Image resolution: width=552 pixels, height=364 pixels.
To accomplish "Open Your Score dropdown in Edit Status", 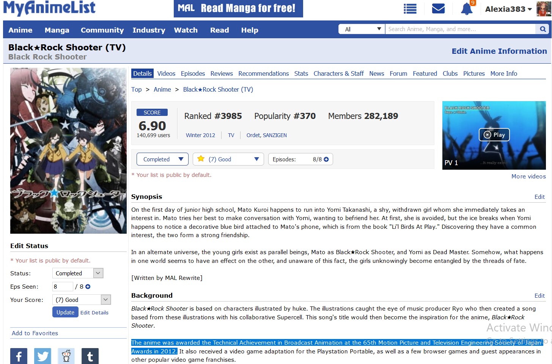I will click(82, 300).
